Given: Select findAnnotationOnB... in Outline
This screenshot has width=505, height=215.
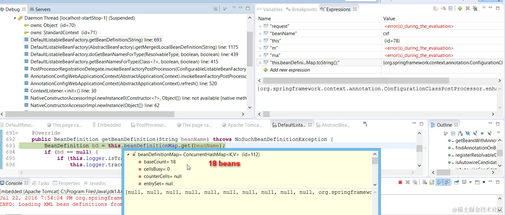Looking at the screenshot, I should [x=475, y=148].
